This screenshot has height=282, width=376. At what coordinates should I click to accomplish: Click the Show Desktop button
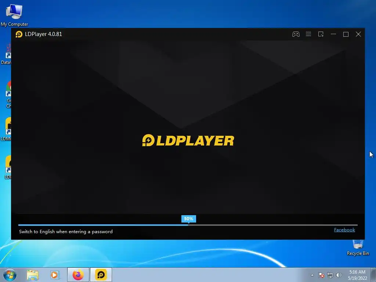point(373,275)
